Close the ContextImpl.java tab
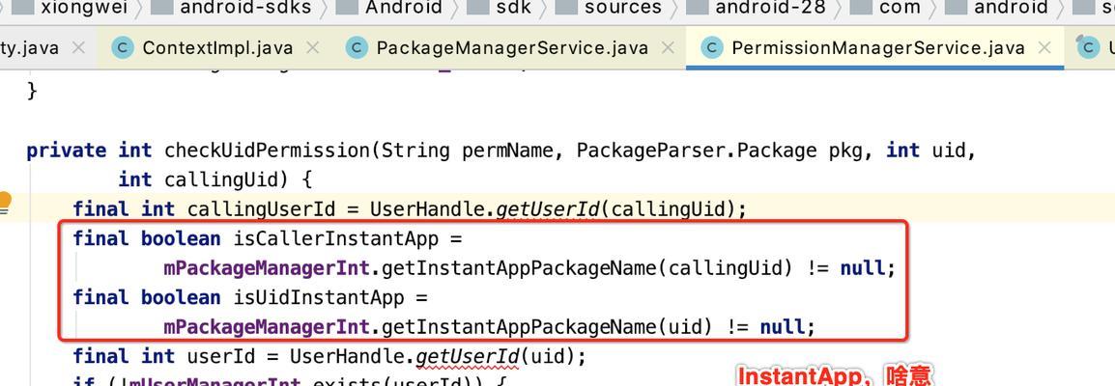Image resolution: width=1115 pixels, height=386 pixels. pyautogui.click(x=311, y=47)
